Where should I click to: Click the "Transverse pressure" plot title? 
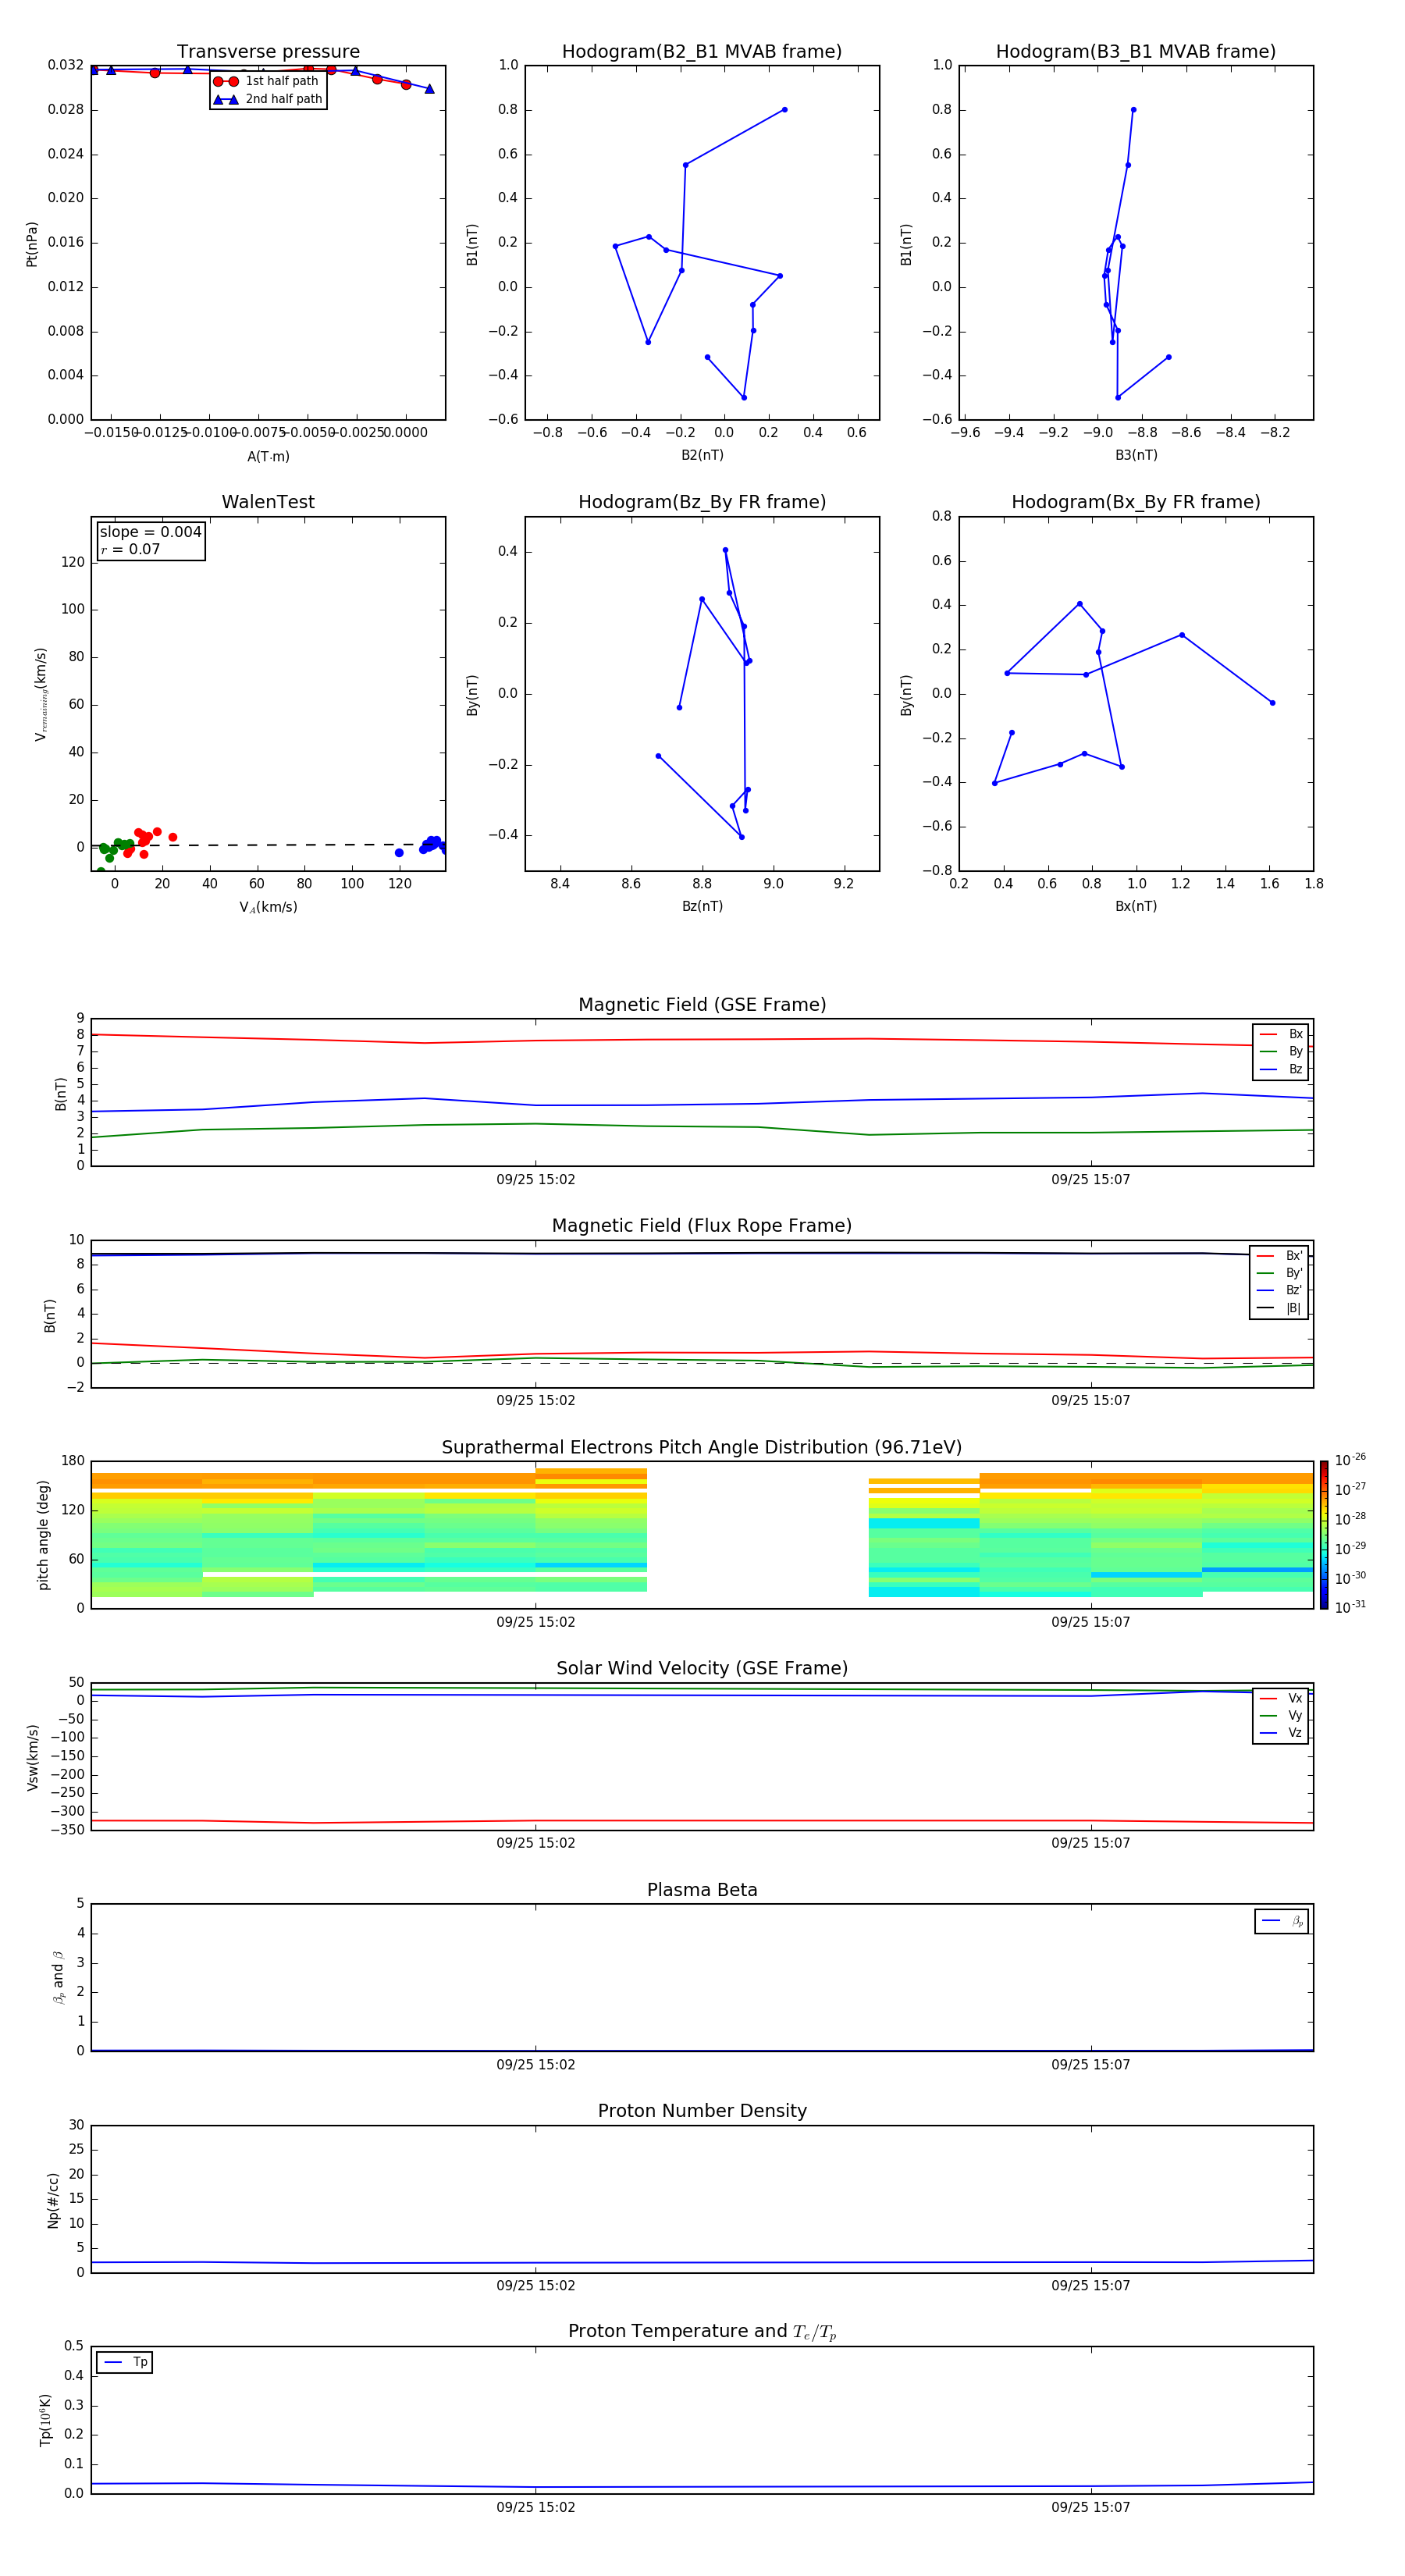click(268, 52)
